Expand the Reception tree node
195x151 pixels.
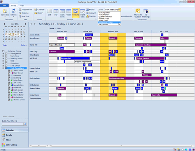[4, 63]
